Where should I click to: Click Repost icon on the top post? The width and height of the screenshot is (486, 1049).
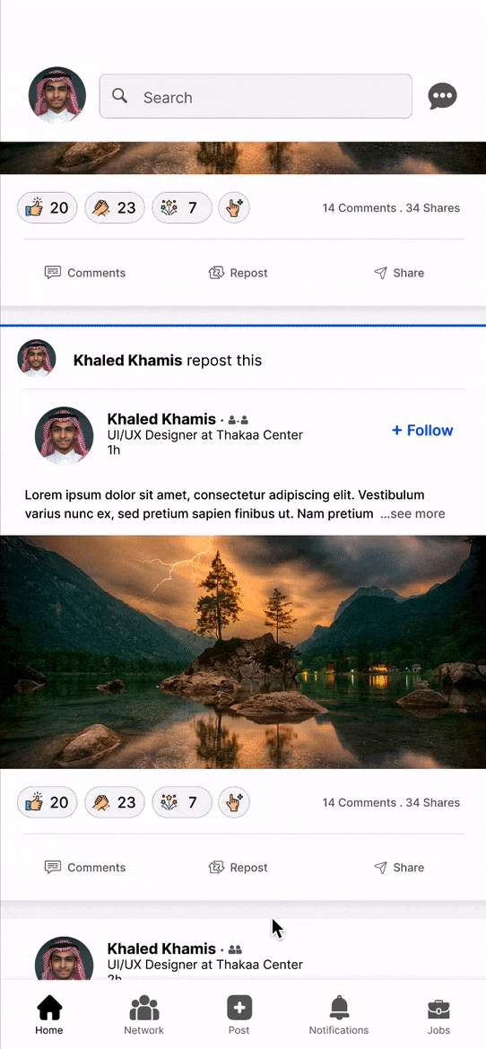(217, 272)
